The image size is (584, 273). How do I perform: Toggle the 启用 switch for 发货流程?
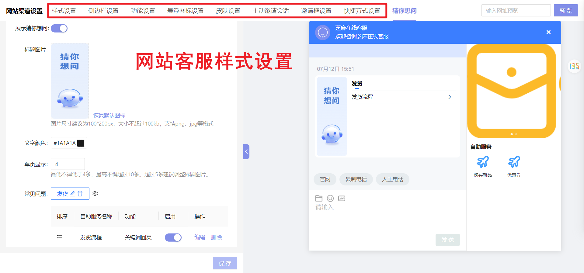pos(173,237)
